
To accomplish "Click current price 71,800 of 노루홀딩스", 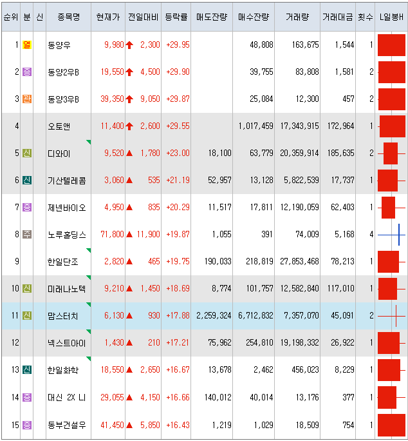I will 113,234.
